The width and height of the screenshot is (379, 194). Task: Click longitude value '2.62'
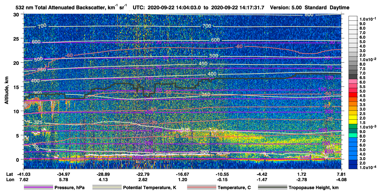(x=143, y=180)
